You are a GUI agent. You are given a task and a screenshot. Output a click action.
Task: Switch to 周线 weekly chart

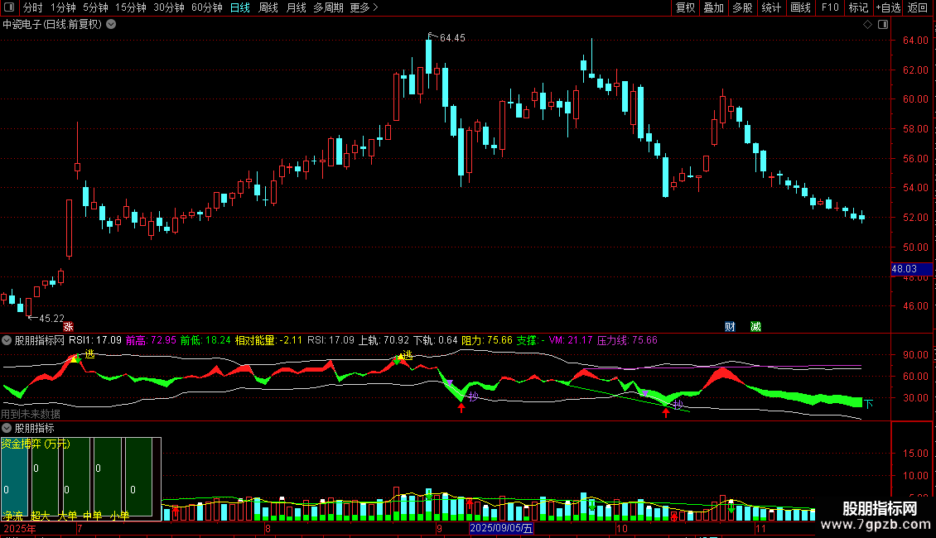[268, 7]
